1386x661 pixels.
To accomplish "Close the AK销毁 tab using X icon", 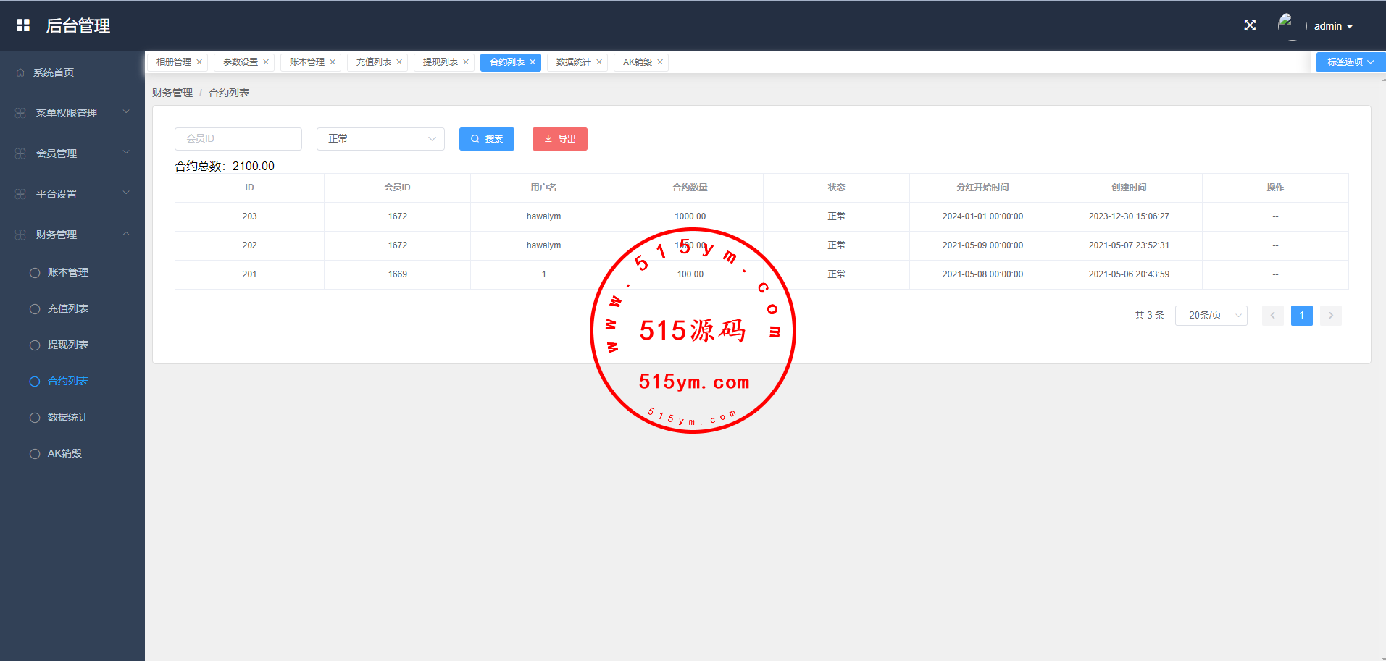I will tap(660, 62).
